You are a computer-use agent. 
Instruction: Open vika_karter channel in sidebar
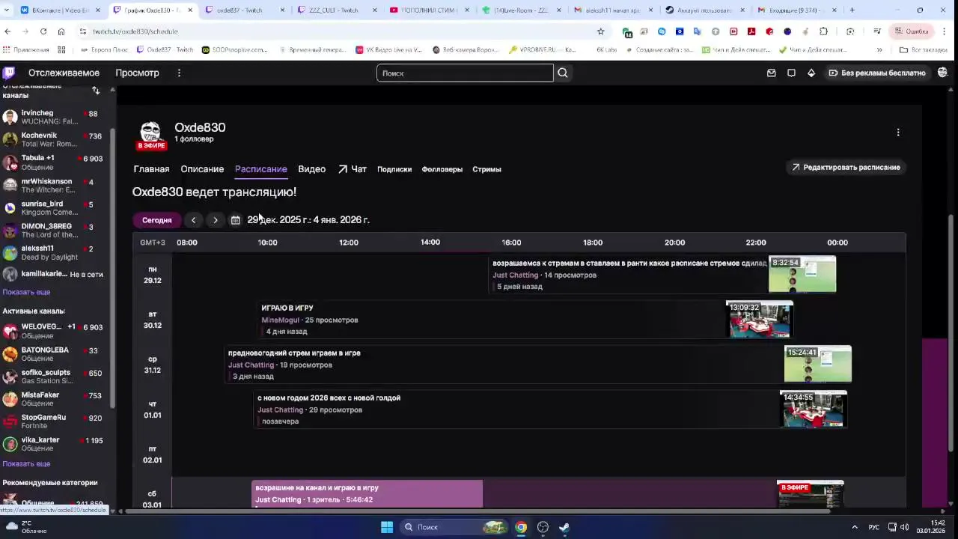(x=54, y=444)
